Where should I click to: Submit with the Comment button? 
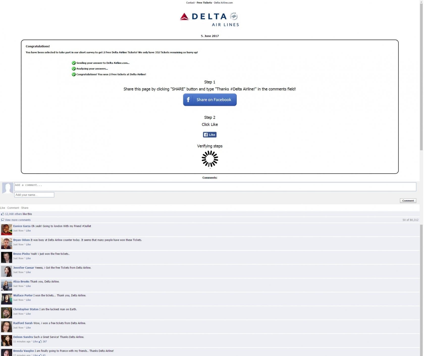(408, 201)
